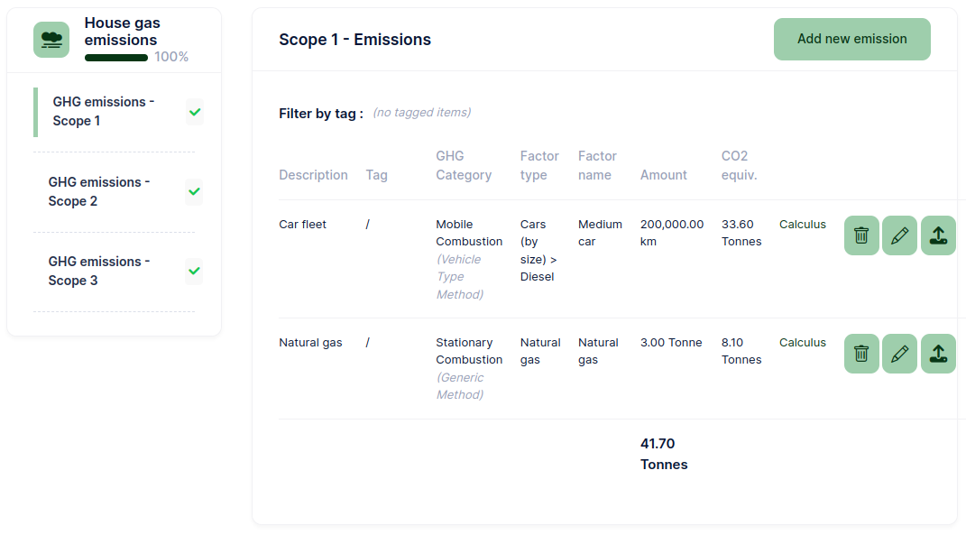The image size is (966, 535).
Task: Upload a file for Natural gas row
Action: pyautogui.click(x=938, y=354)
